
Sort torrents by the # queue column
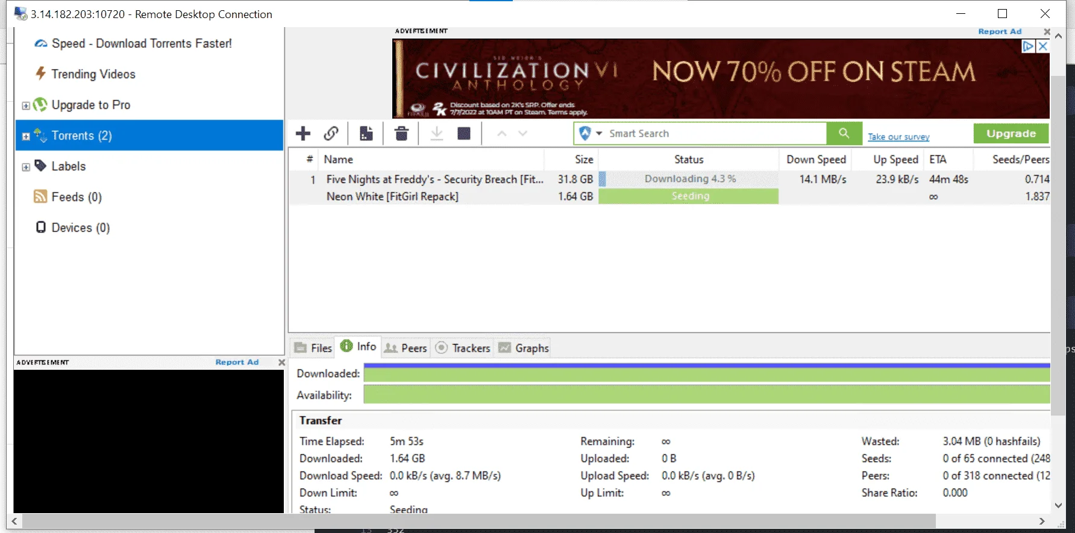310,160
